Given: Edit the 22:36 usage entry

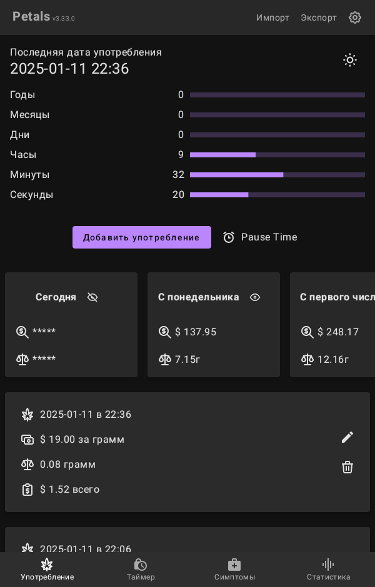Looking at the screenshot, I should pos(347,437).
